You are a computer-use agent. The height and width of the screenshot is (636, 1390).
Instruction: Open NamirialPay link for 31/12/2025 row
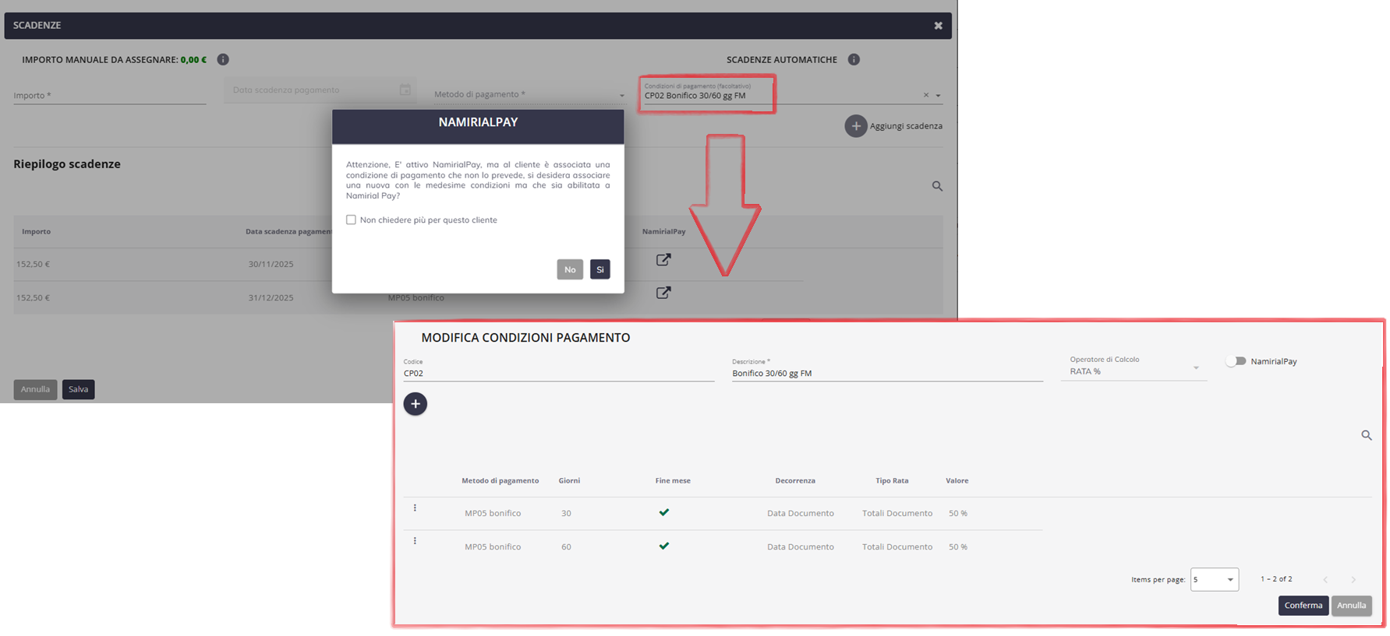[x=663, y=293]
